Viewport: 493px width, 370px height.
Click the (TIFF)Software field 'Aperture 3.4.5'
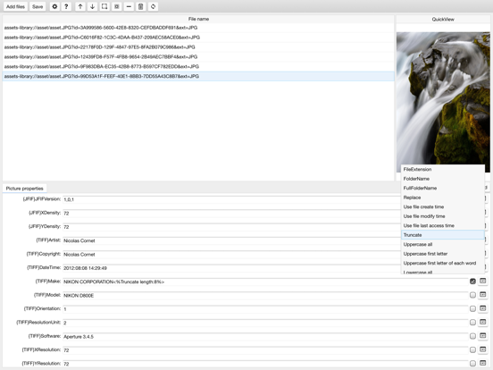pyautogui.click(x=265, y=336)
